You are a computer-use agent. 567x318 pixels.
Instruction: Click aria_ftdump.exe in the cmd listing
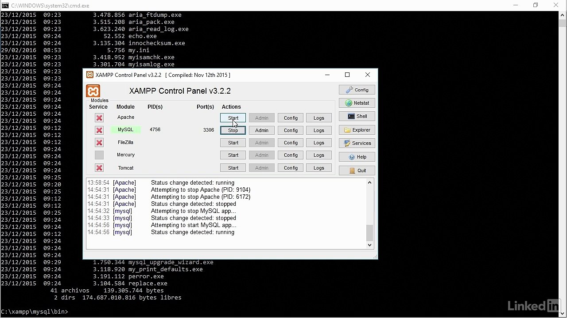click(x=155, y=15)
